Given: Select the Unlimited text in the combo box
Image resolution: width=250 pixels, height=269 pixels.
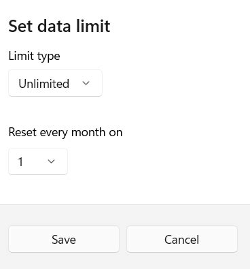Looking at the screenshot, I should click(44, 84).
